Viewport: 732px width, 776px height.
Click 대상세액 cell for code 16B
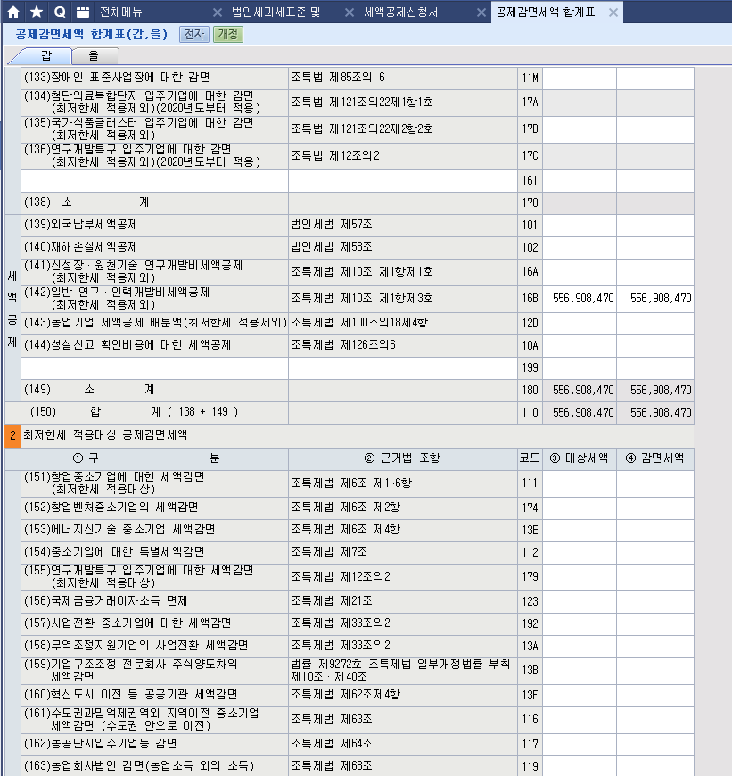[x=580, y=299]
